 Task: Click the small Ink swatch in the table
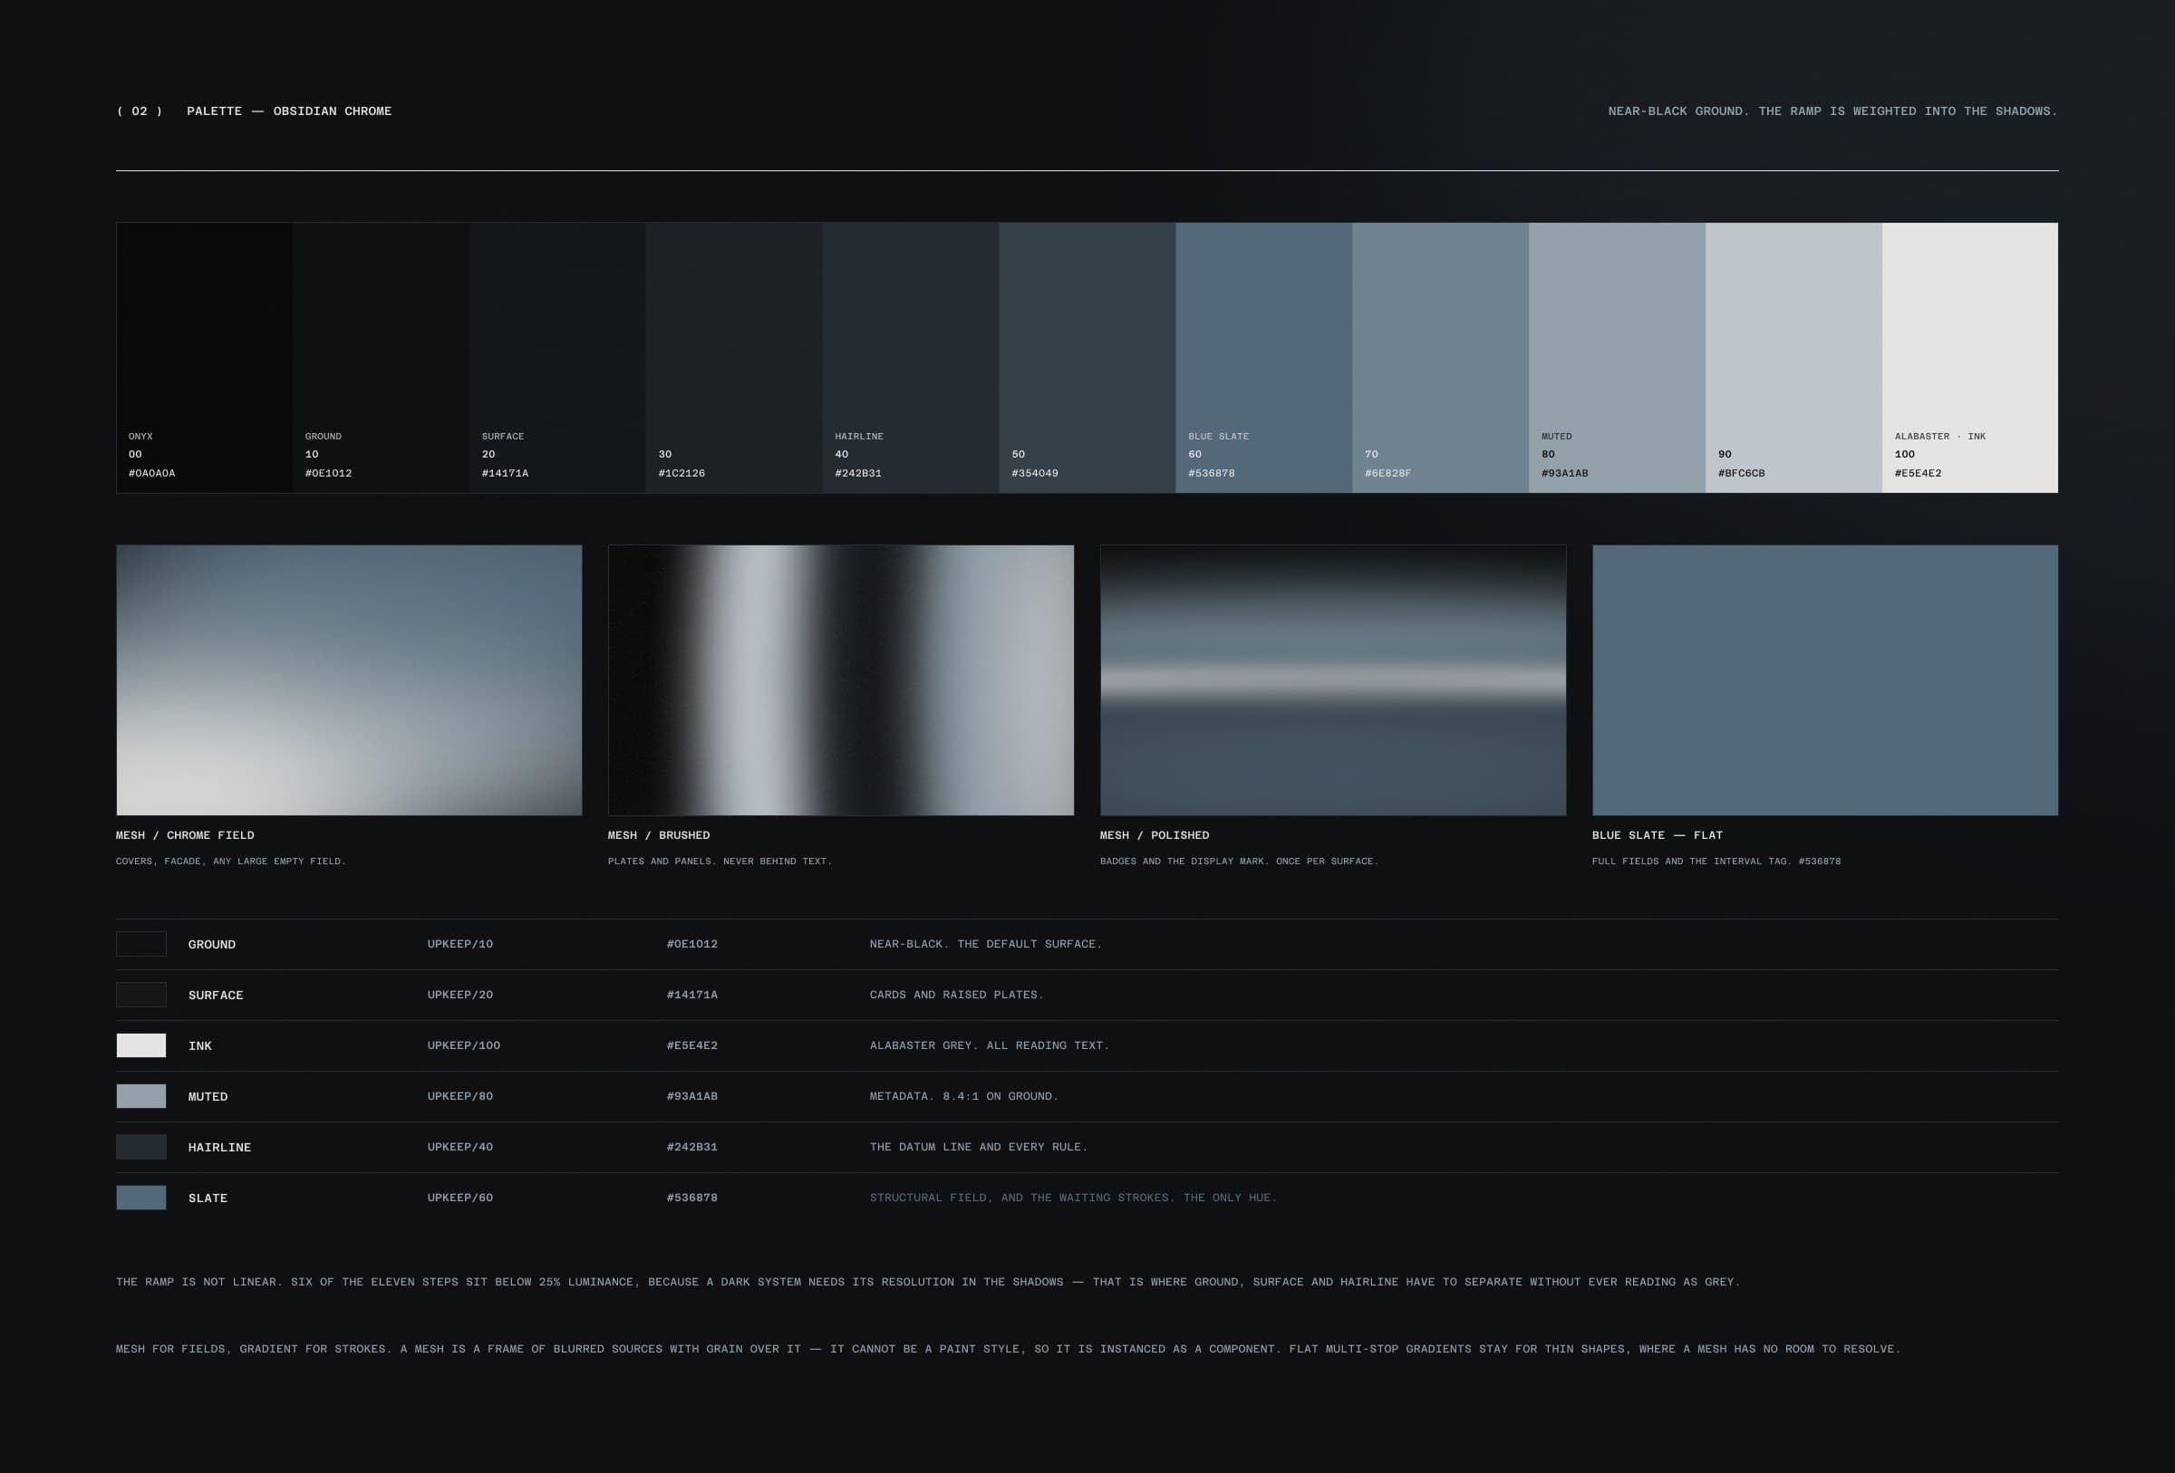[141, 1045]
